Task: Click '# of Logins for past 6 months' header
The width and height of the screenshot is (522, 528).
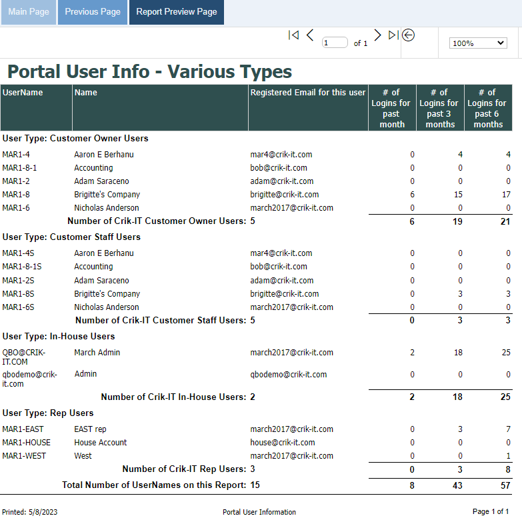Action: (488, 108)
